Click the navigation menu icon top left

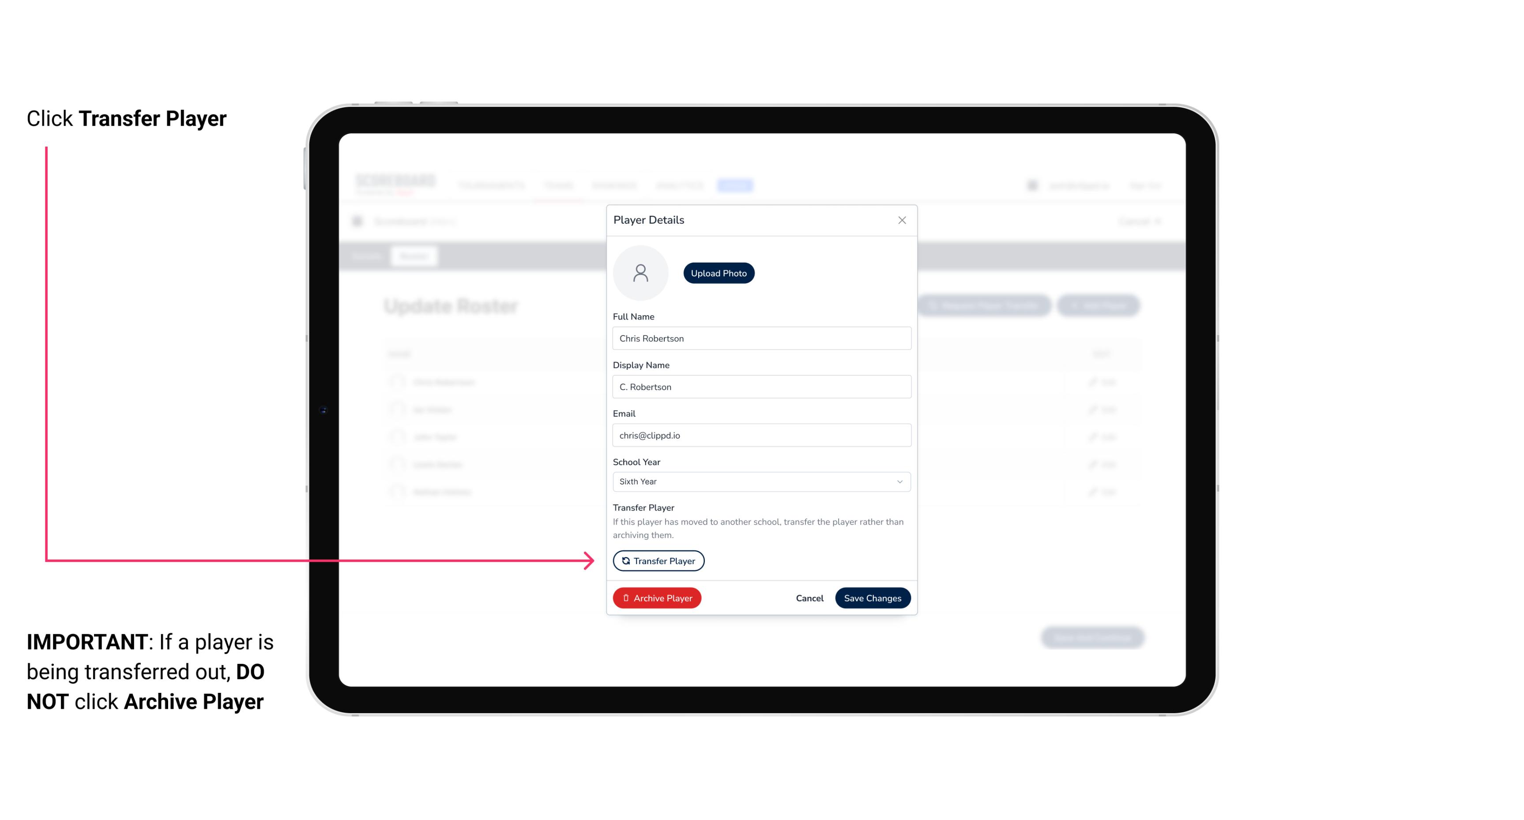[360, 221]
